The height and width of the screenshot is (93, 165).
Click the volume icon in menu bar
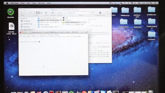135,3
